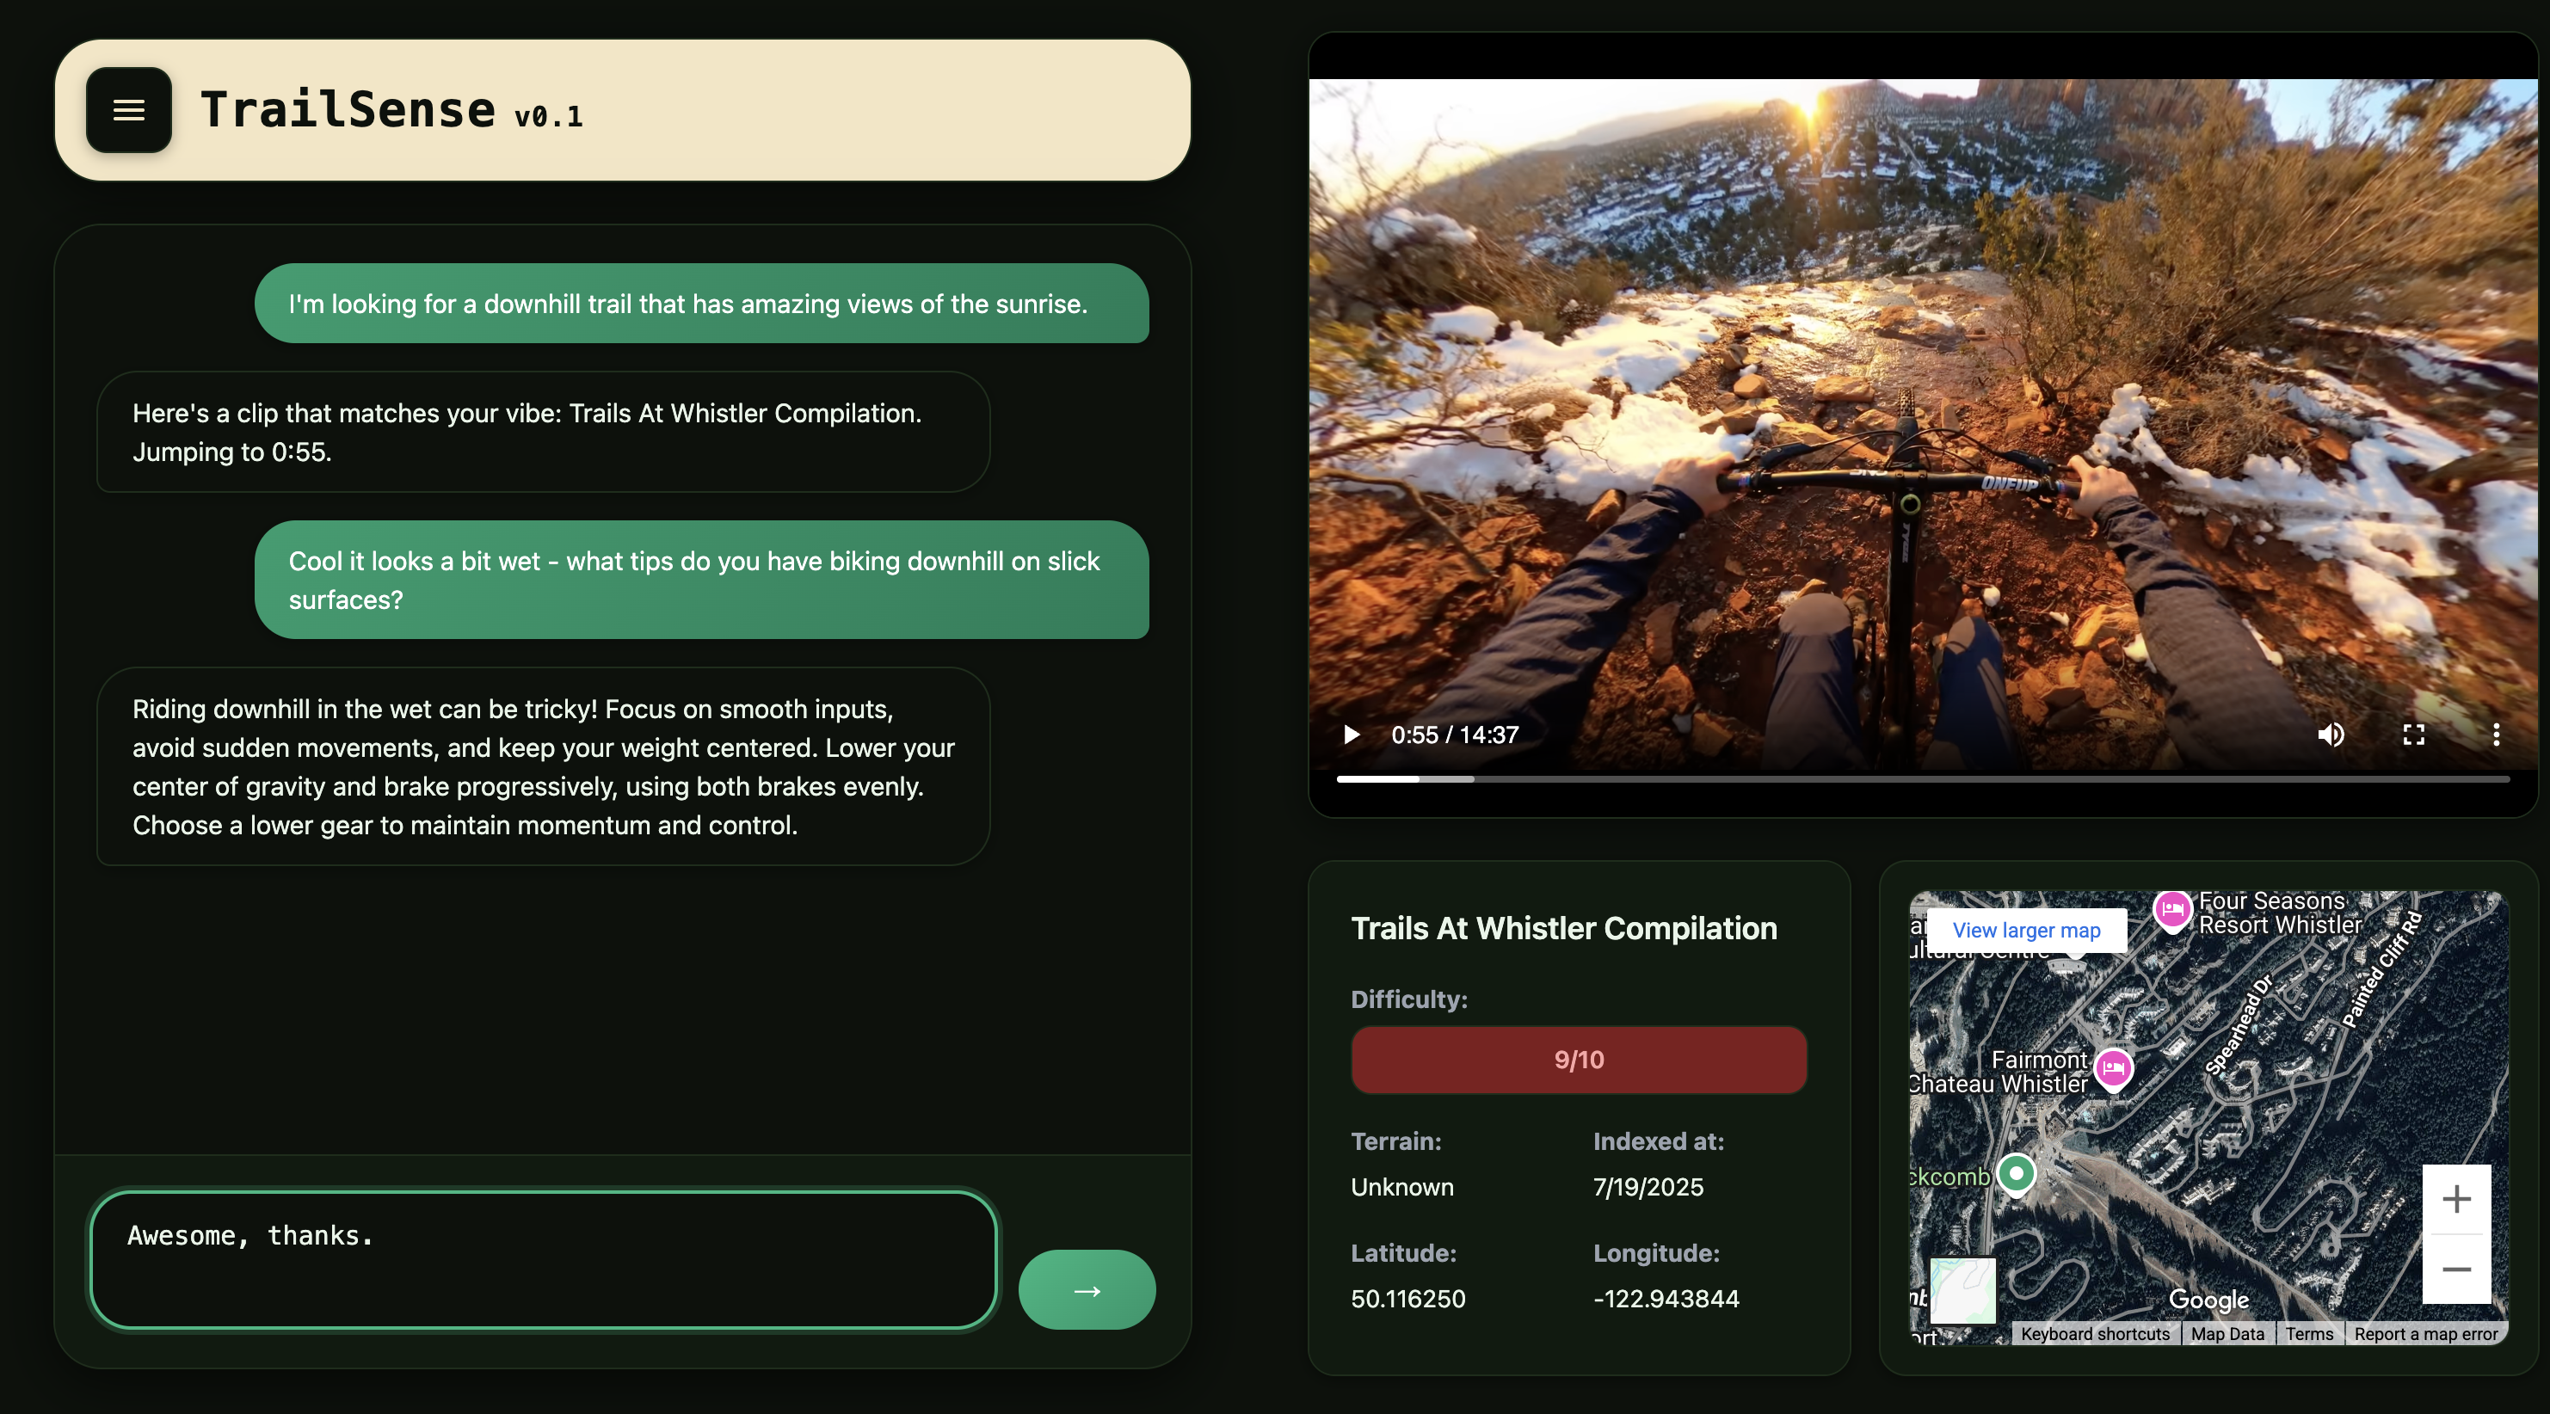
Task: Click Map Data at map bottom
Action: pyautogui.click(x=2227, y=1334)
